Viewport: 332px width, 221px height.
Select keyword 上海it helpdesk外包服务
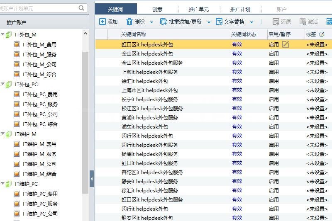(x=150, y=72)
